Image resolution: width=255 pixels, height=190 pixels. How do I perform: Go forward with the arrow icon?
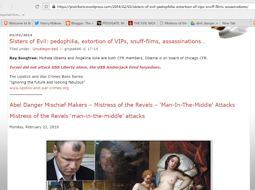coord(12,7)
